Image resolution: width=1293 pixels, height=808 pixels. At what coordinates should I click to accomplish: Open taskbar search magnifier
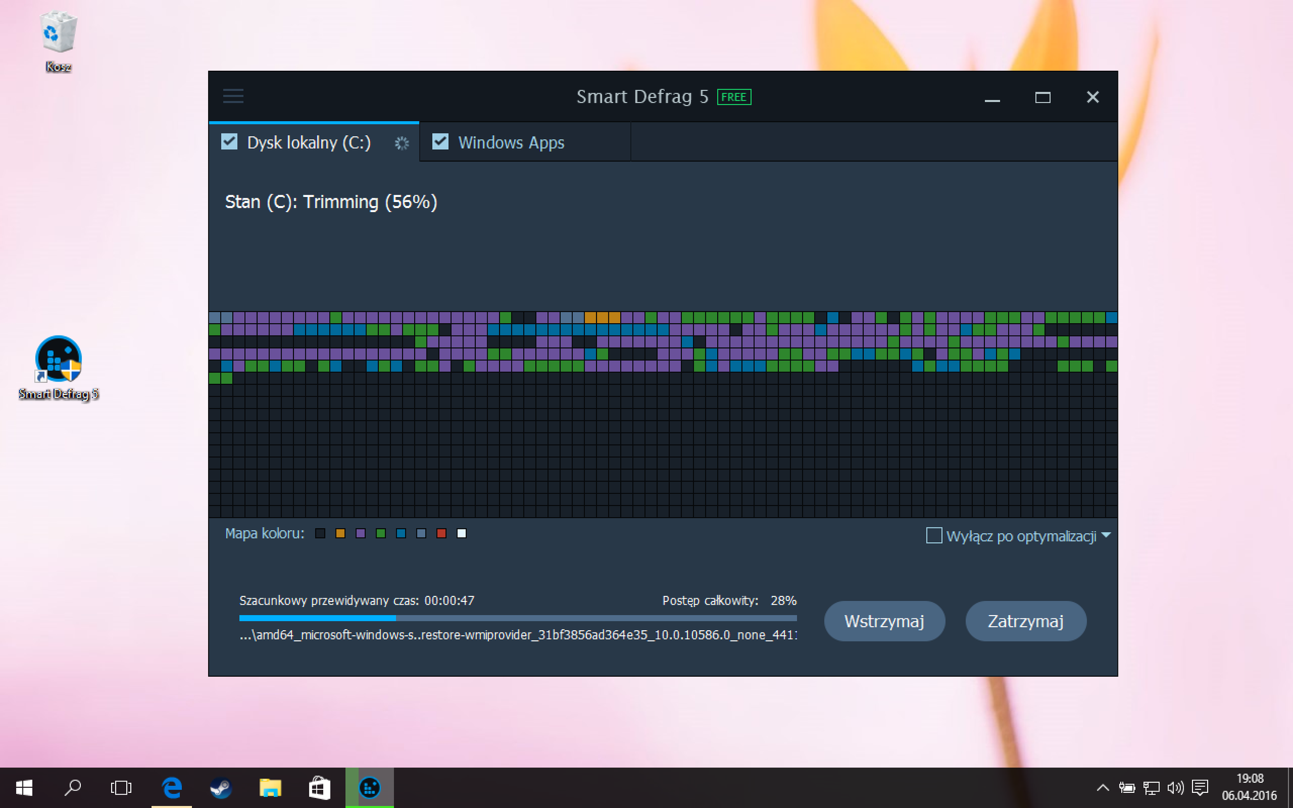(72, 788)
